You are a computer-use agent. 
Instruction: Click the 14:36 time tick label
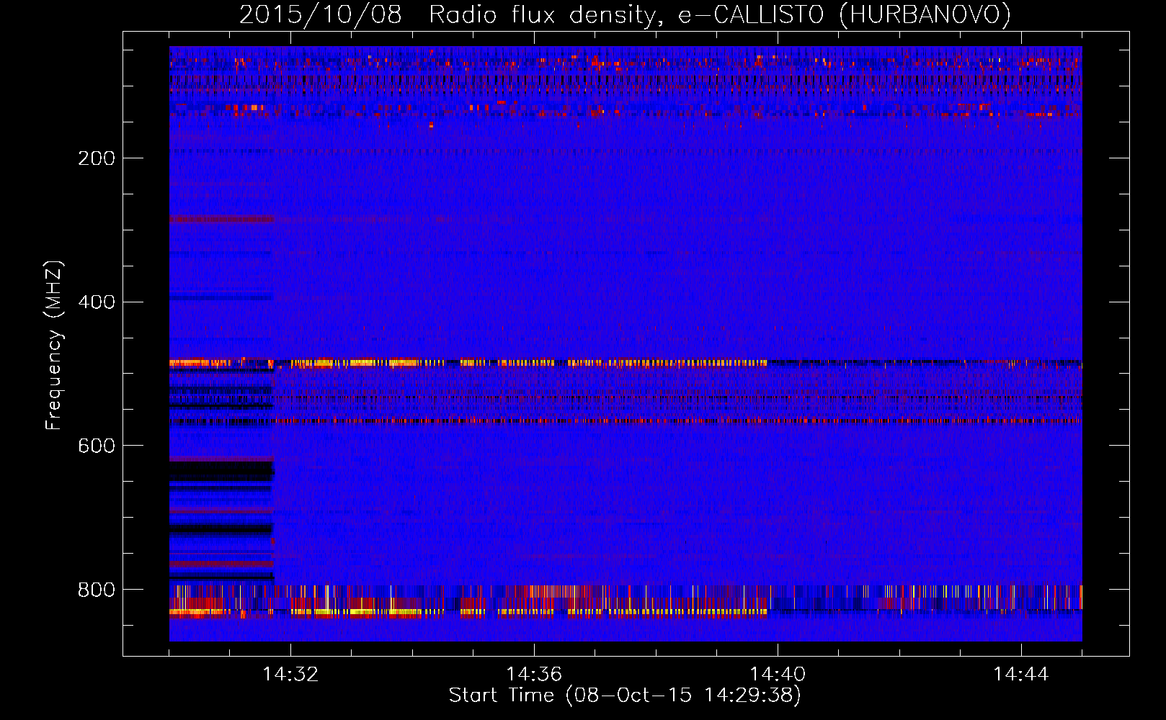pyautogui.click(x=534, y=675)
